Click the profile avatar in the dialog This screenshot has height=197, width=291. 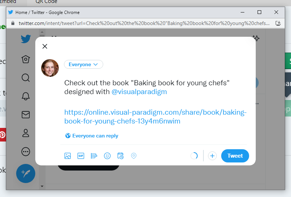click(x=50, y=68)
